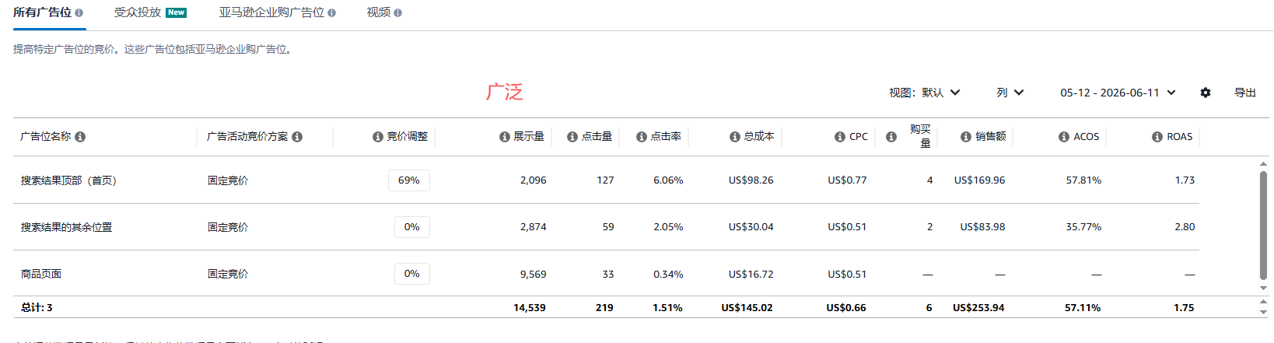This screenshot has width=1274, height=343.
Task: Open the date range 05-12 - 2026-06-11 dropdown
Action: click(x=1118, y=93)
